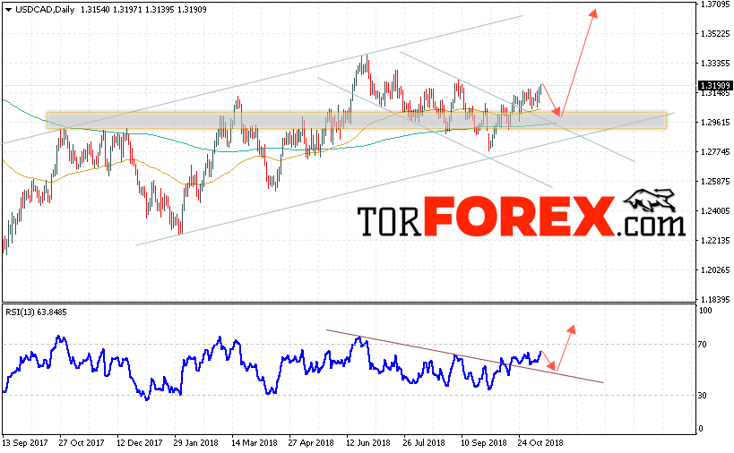Click date label 10 Sep 2018
The width and height of the screenshot is (734, 453).
tap(484, 442)
